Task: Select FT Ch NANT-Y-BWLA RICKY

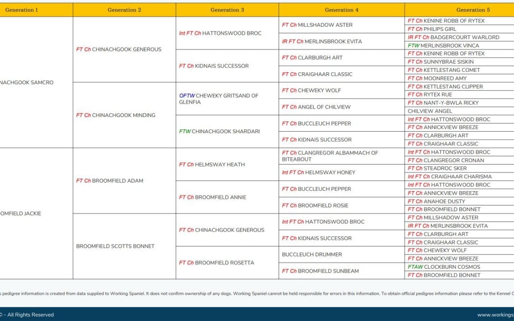Action: click(x=443, y=103)
